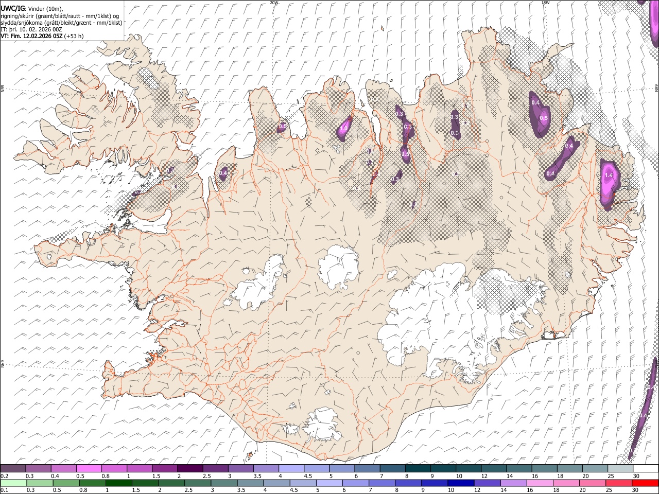Click the slate blue 6 swatch in upper legend row

pos(367,468)
